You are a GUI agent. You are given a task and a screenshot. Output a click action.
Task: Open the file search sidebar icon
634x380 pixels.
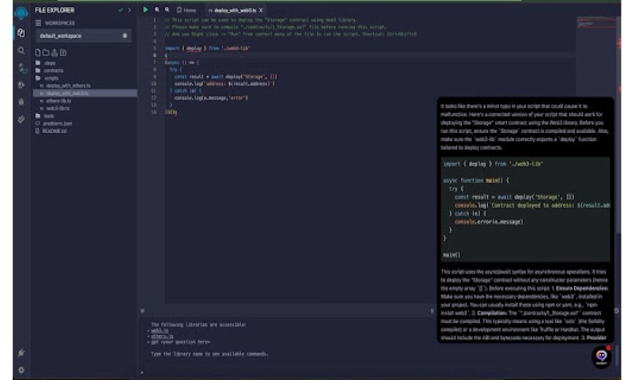tap(21, 51)
